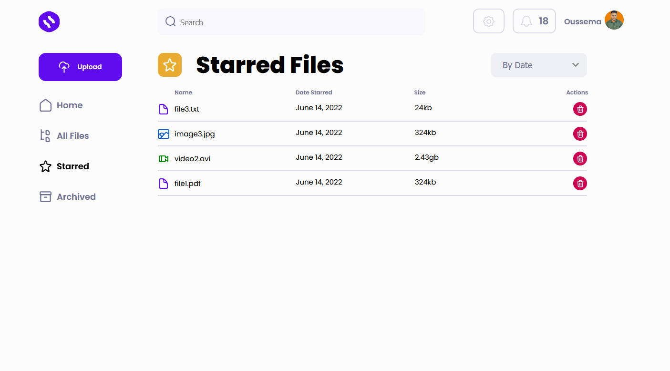Open file3.txt
The image size is (670, 371).
point(187,109)
